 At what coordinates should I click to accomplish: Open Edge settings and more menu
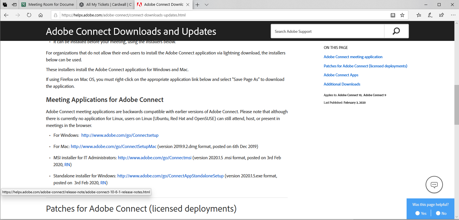pos(453,15)
